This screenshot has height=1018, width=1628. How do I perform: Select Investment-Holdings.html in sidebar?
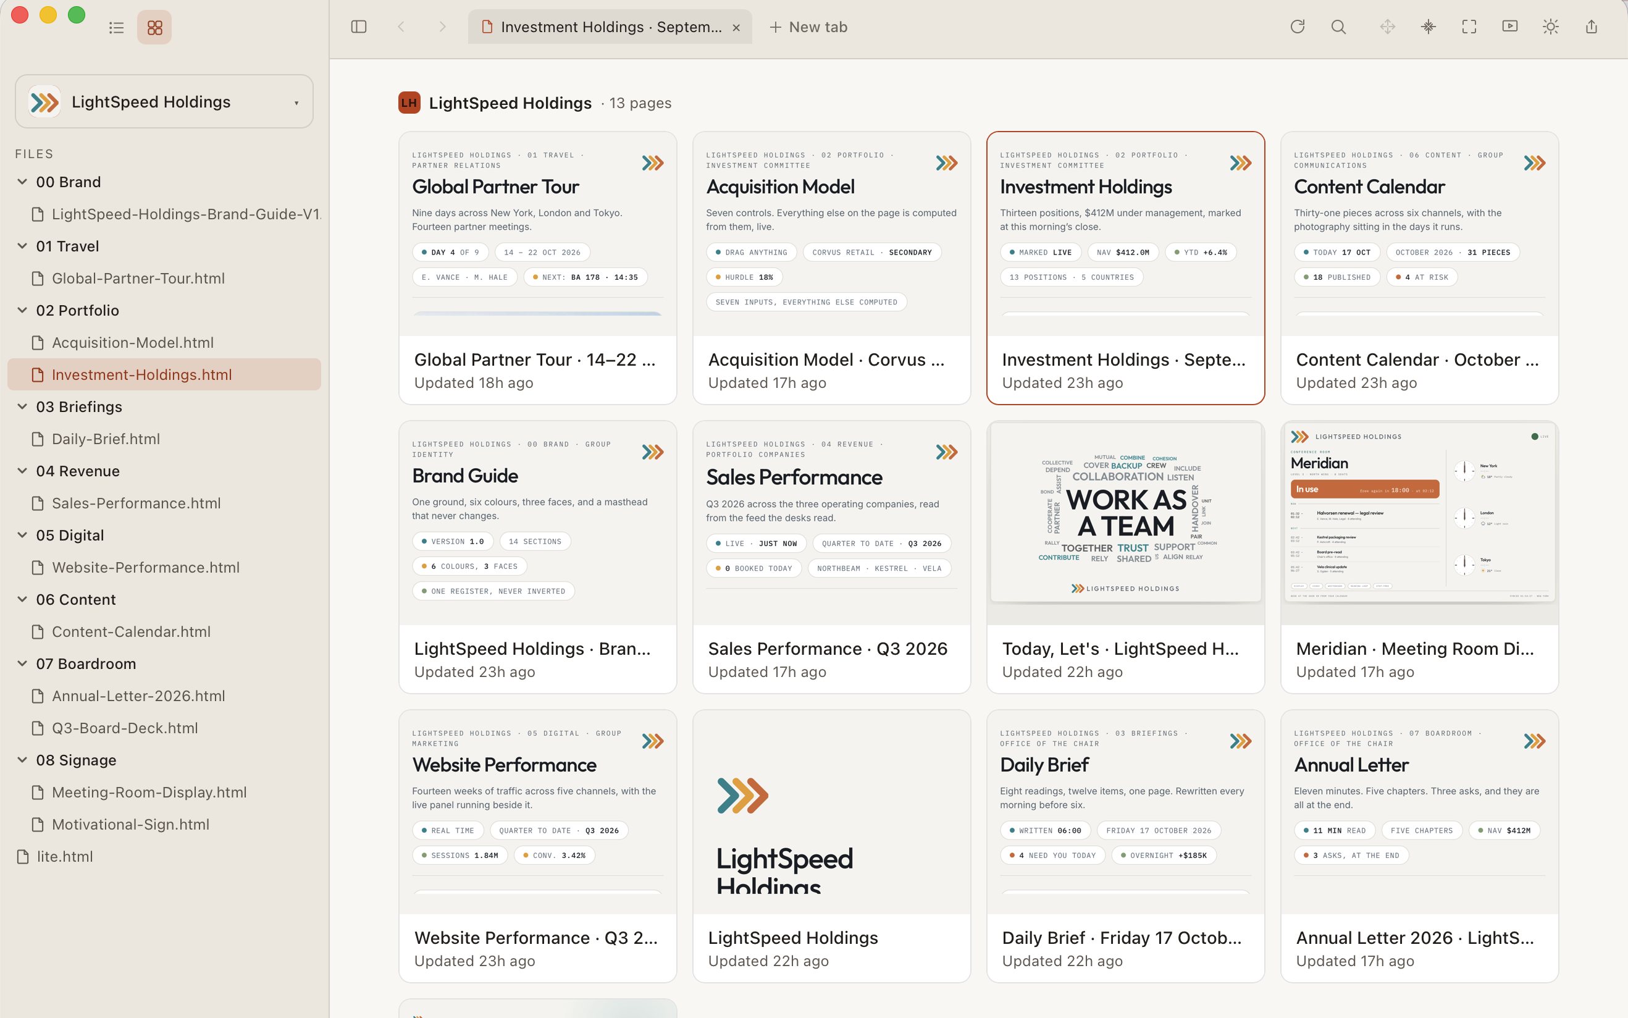click(164, 374)
